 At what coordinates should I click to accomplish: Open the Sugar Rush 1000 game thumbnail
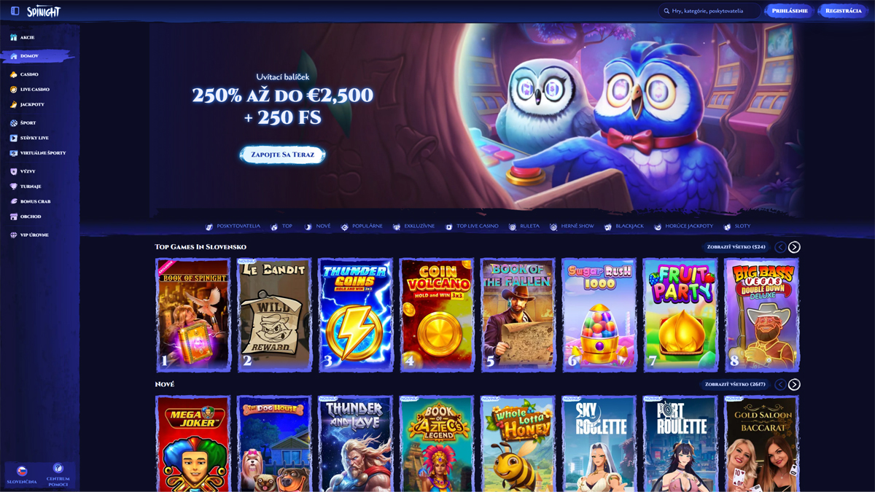599,315
